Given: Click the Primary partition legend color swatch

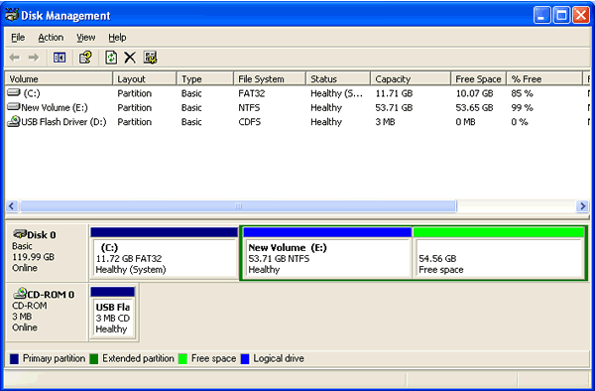Looking at the screenshot, I should 14,358.
